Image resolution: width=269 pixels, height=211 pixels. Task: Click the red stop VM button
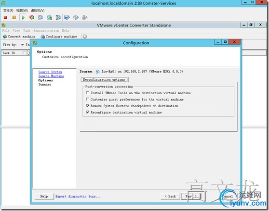click(x=5, y=17)
